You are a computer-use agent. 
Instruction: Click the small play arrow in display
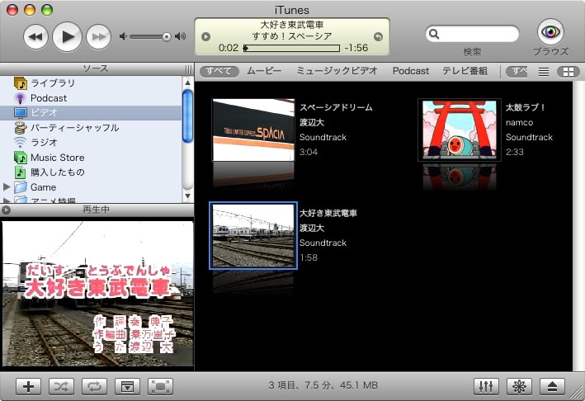205,36
